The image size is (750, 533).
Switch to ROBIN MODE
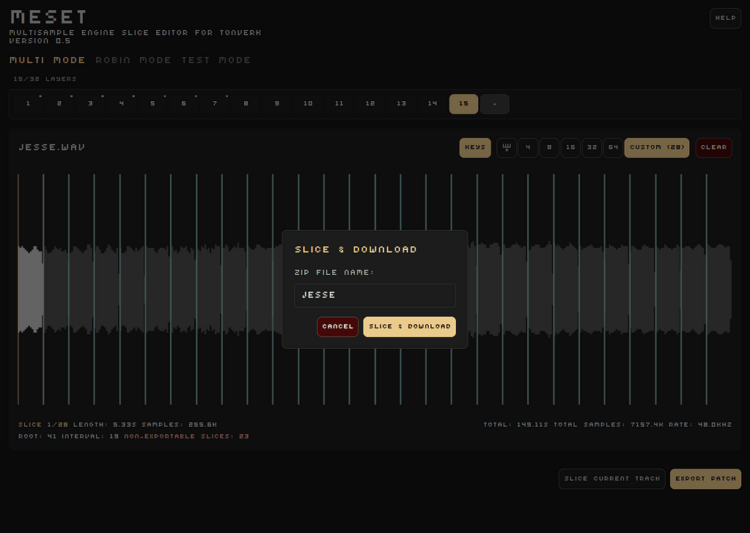pyautogui.click(x=134, y=60)
